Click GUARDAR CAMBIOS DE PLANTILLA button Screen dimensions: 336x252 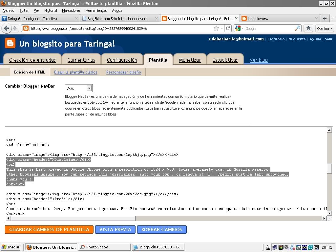point(49,229)
